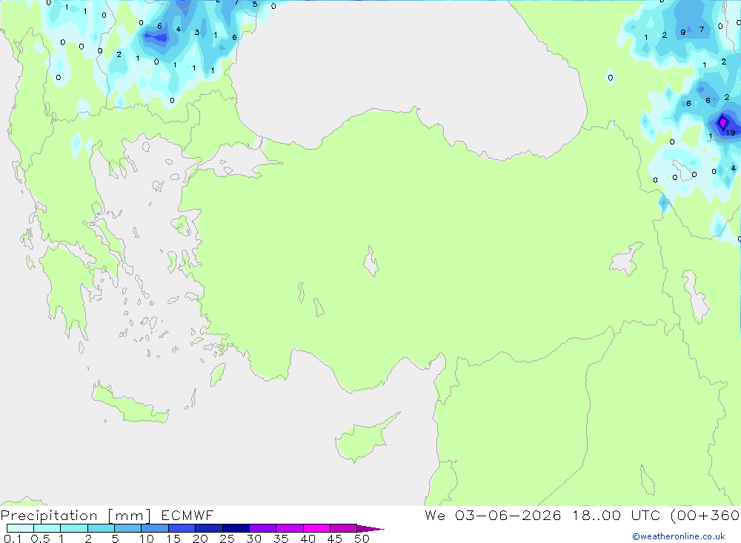Pick the 15–20 mm legend color box

(x=182, y=528)
